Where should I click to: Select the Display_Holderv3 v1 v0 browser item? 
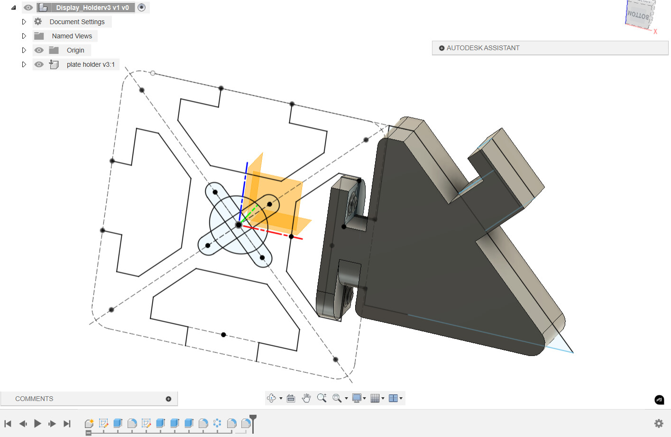(92, 8)
